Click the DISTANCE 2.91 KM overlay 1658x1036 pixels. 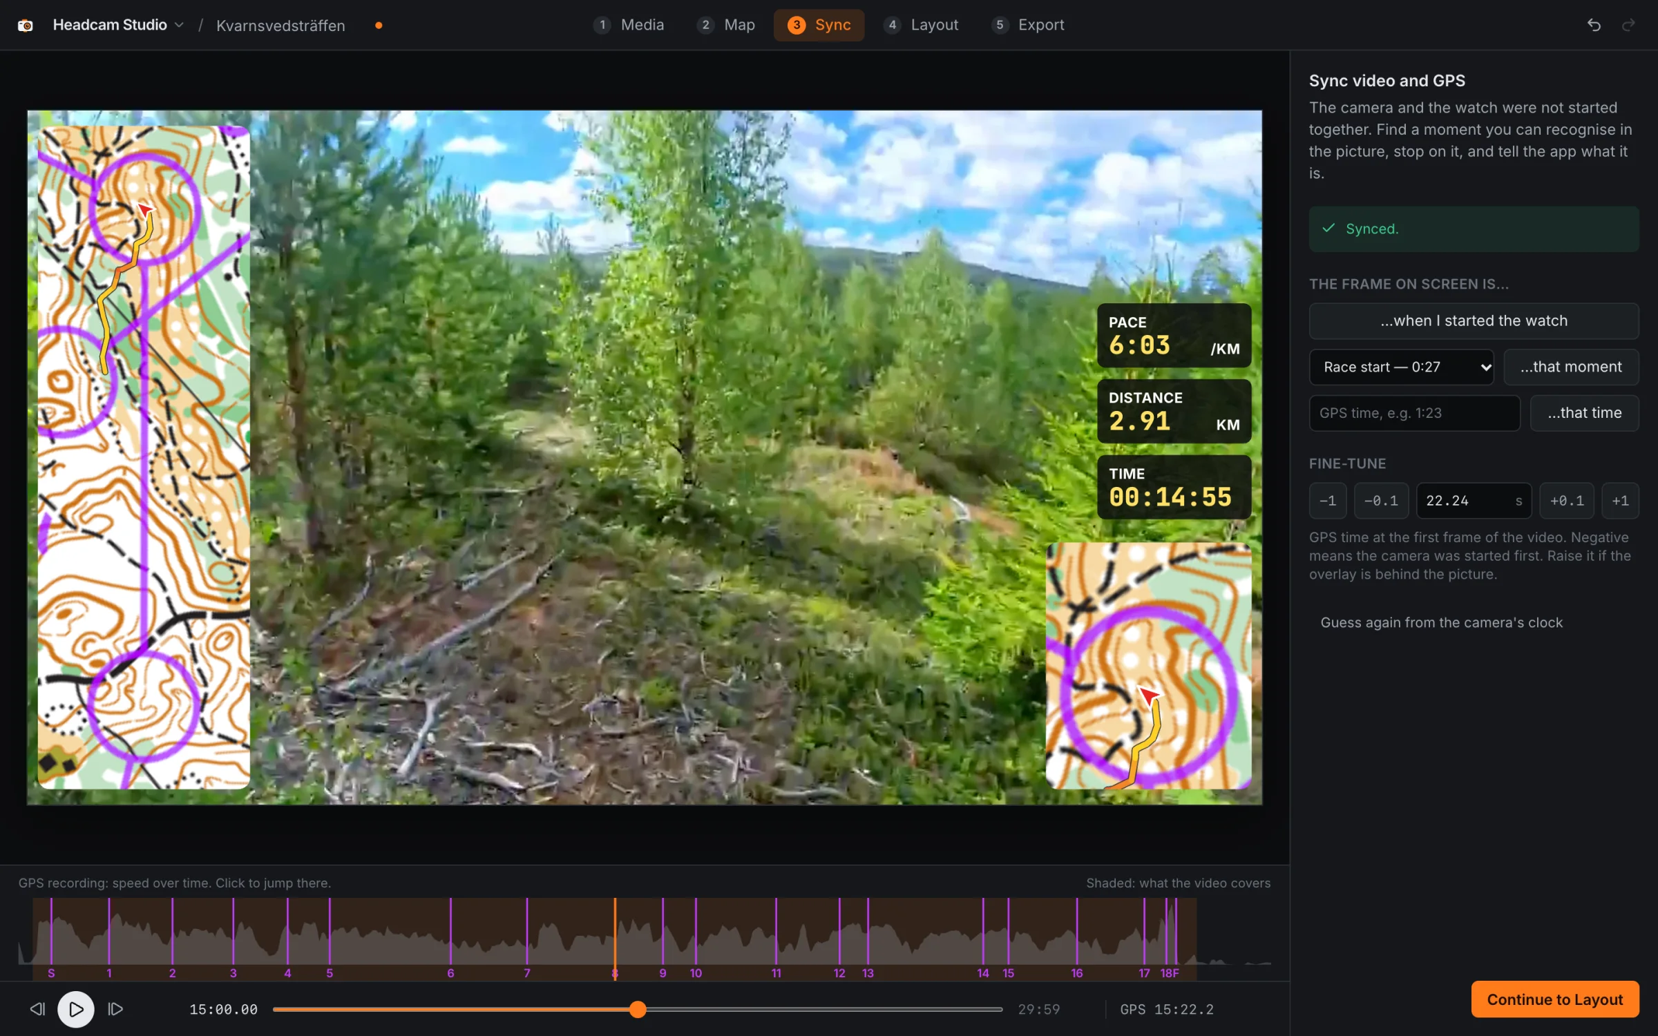pos(1174,411)
